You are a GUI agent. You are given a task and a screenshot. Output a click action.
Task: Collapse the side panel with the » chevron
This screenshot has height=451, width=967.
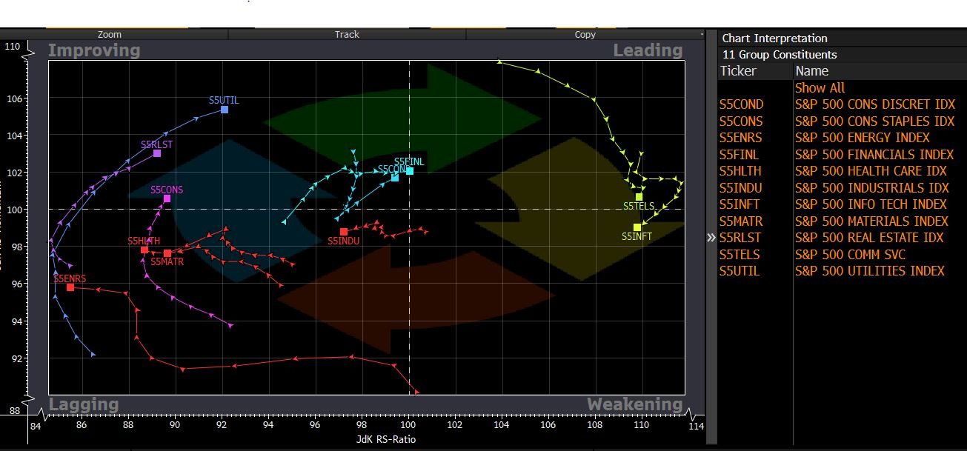(x=711, y=237)
